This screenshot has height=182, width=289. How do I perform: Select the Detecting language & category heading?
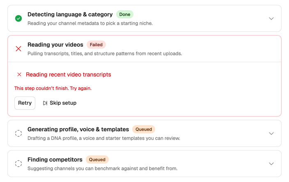pyautogui.click(x=70, y=14)
